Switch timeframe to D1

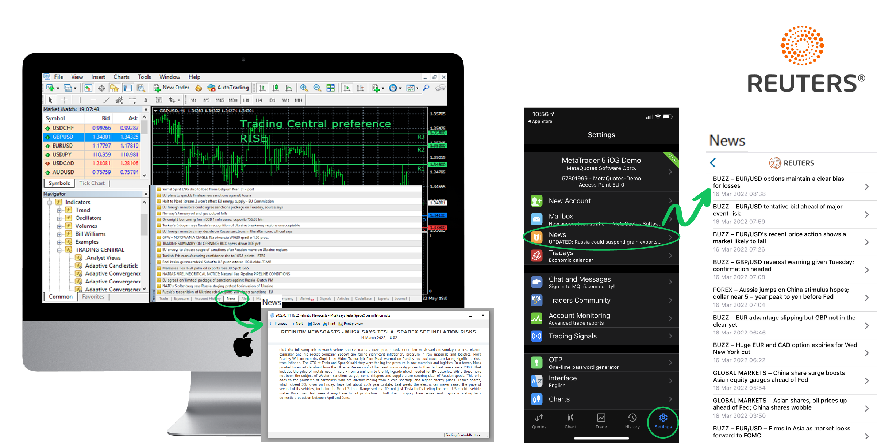coord(272,100)
